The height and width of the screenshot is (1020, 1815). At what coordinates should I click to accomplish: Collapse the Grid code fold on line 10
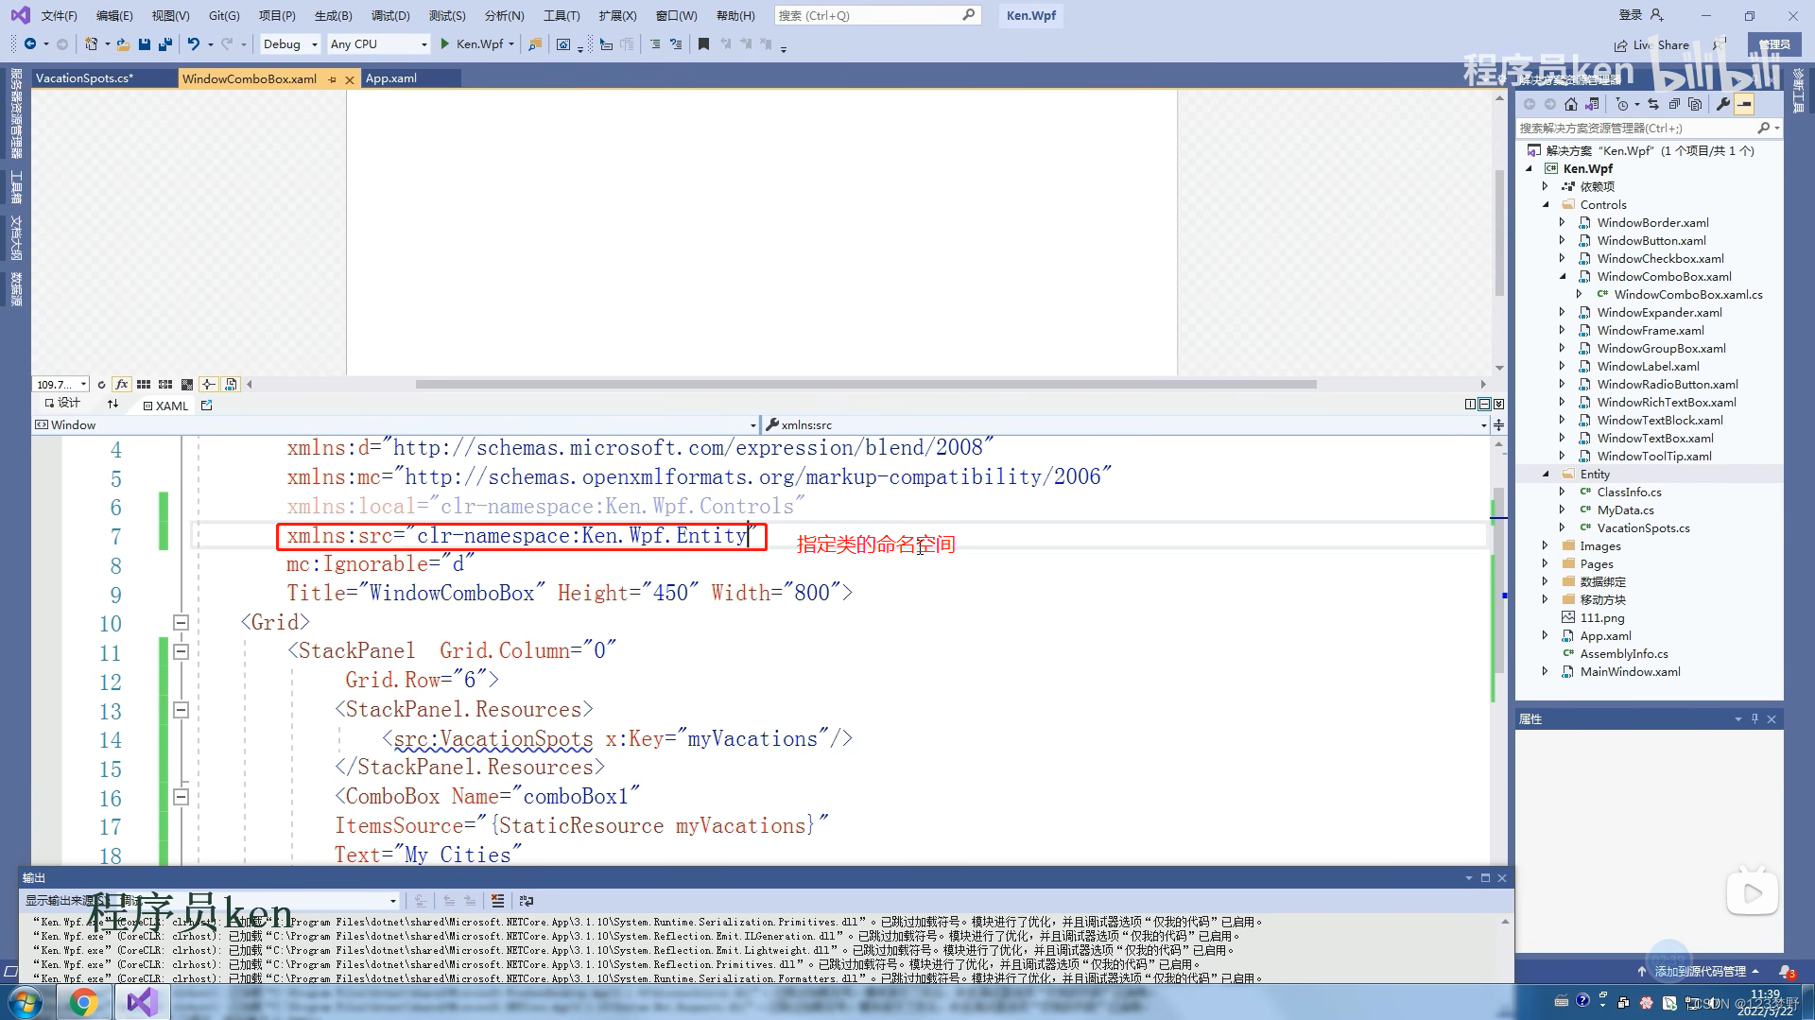click(x=181, y=623)
